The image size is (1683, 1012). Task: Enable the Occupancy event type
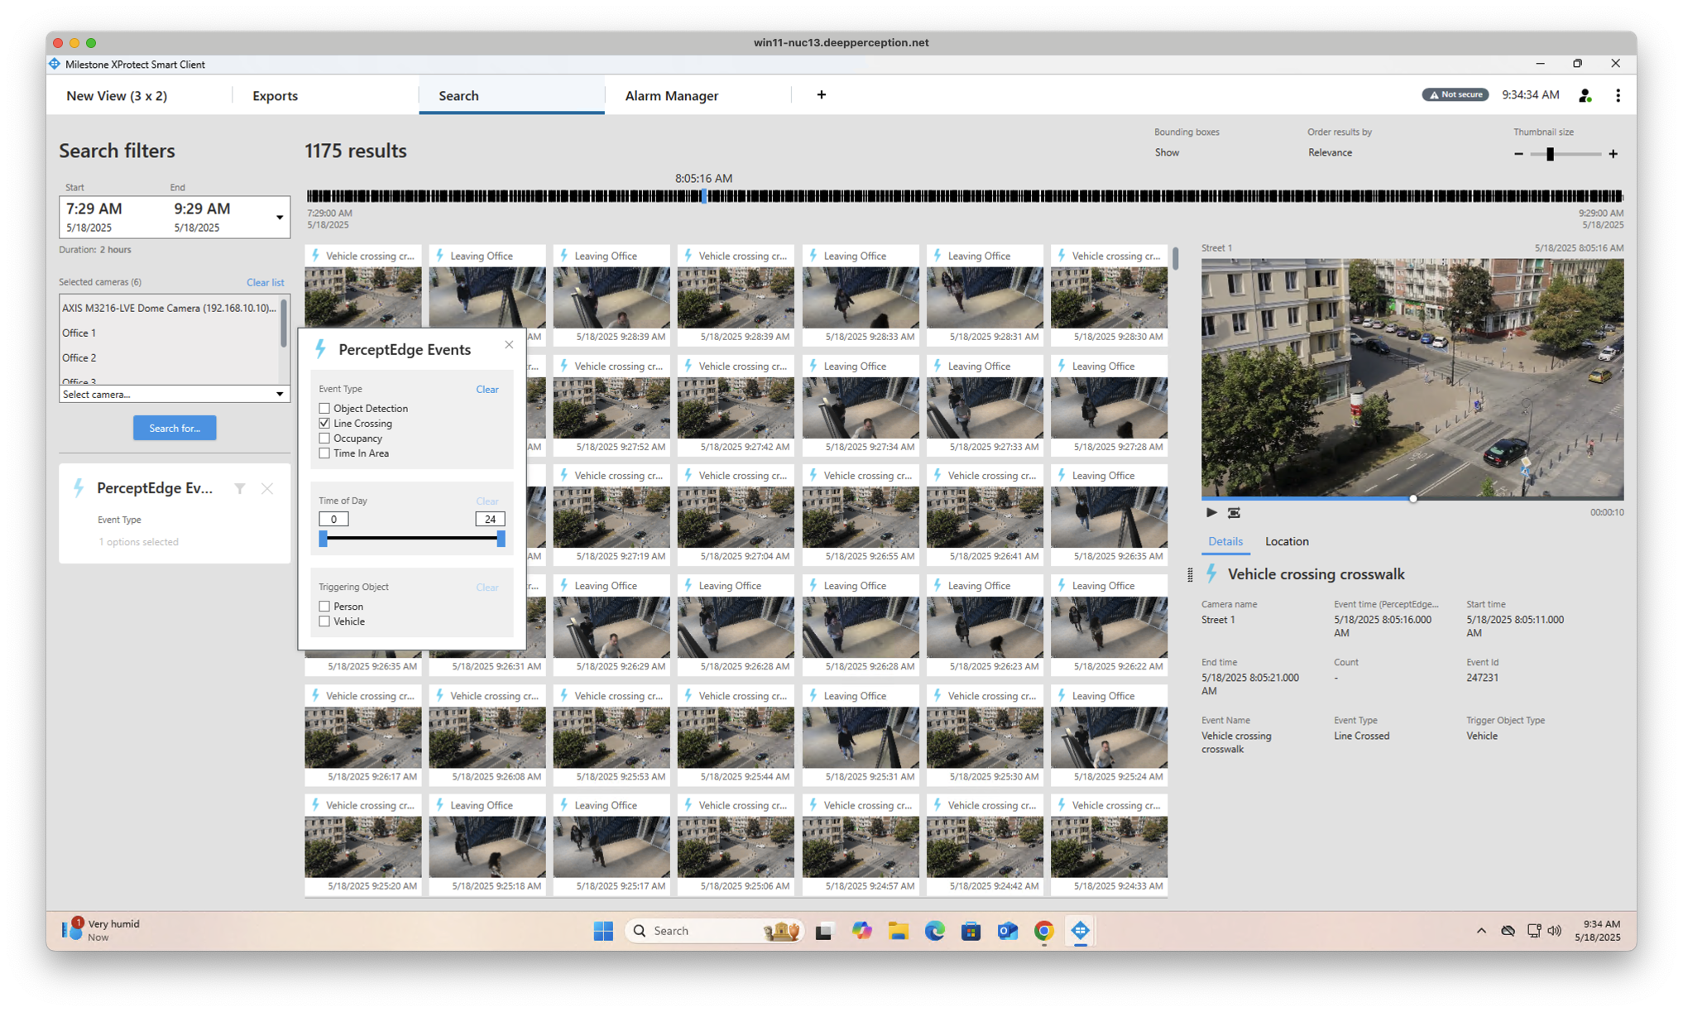[324, 438]
